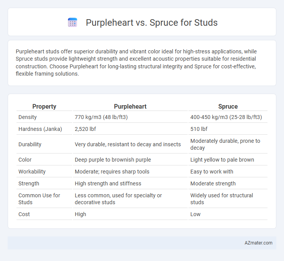Click 'Light yellow to pale brown' cell

(222, 160)
